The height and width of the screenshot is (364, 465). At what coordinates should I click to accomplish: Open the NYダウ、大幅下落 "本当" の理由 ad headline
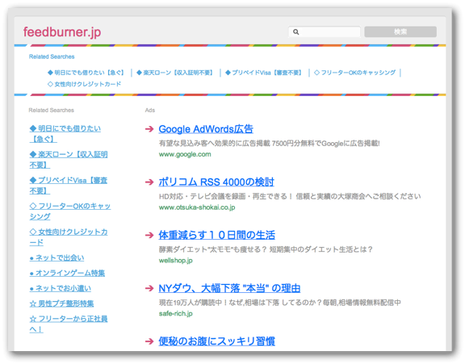pyautogui.click(x=229, y=288)
